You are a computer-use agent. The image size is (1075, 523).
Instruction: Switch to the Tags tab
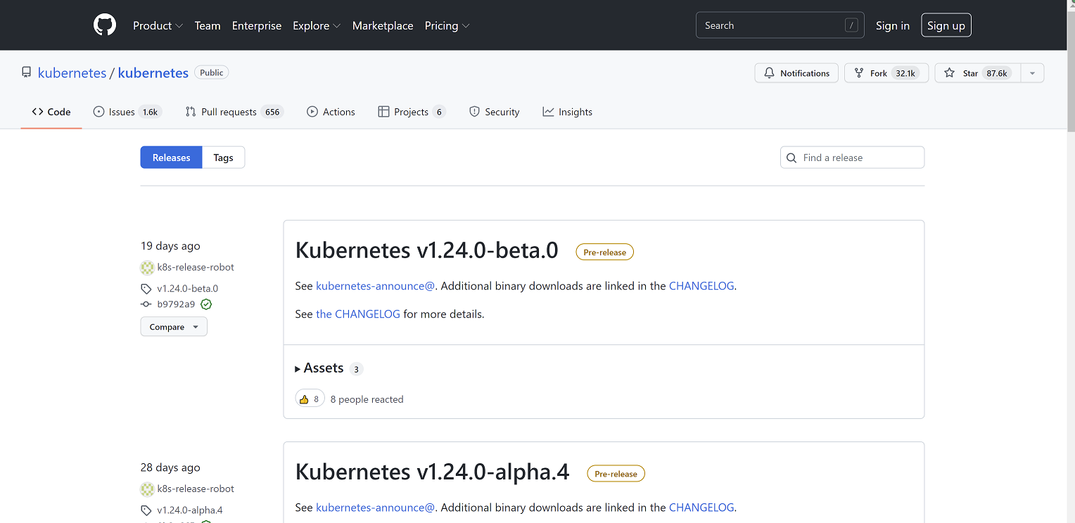[223, 157]
